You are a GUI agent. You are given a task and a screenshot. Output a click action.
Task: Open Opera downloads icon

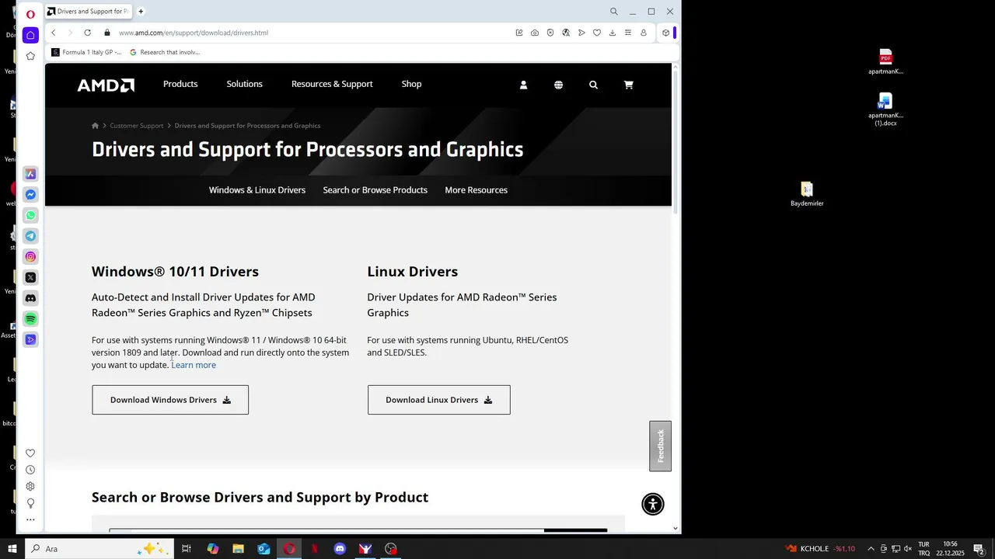tap(613, 33)
